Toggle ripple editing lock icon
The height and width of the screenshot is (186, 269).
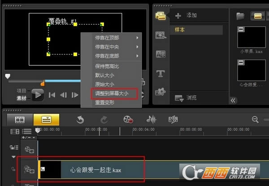point(14,147)
